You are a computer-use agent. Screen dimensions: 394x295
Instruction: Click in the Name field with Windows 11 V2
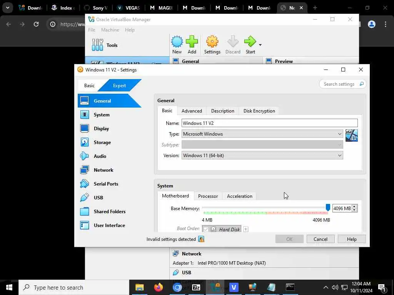click(269, 123)
